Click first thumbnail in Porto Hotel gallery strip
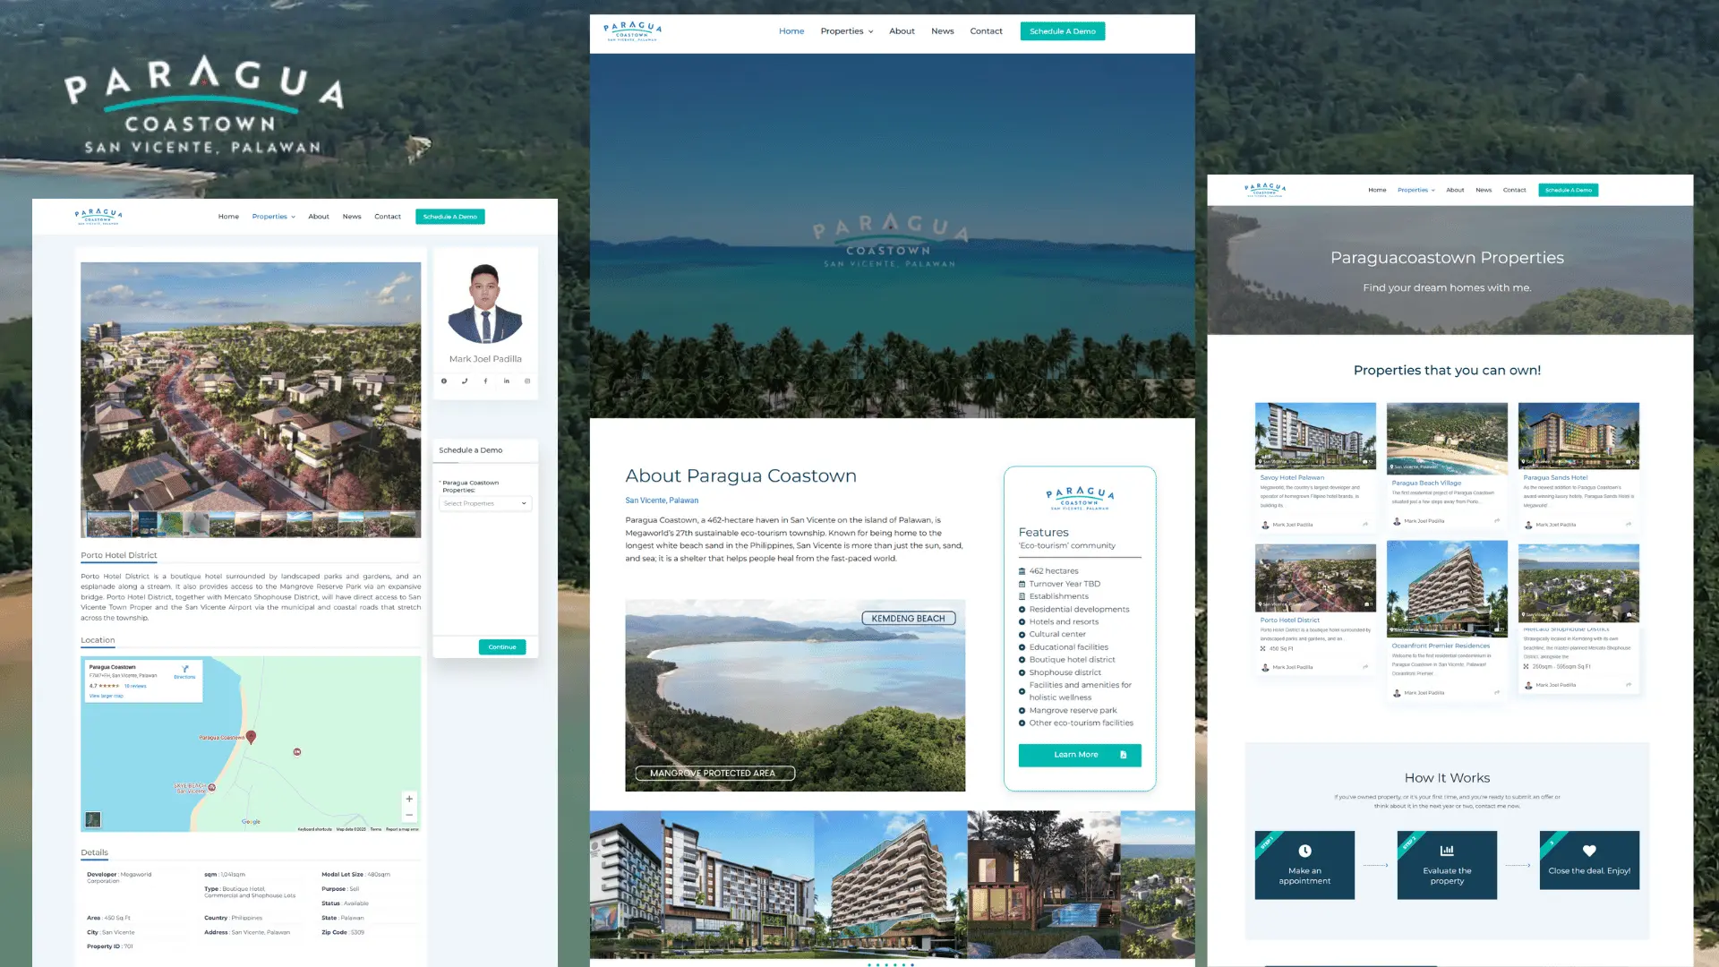 pos(110,524)
